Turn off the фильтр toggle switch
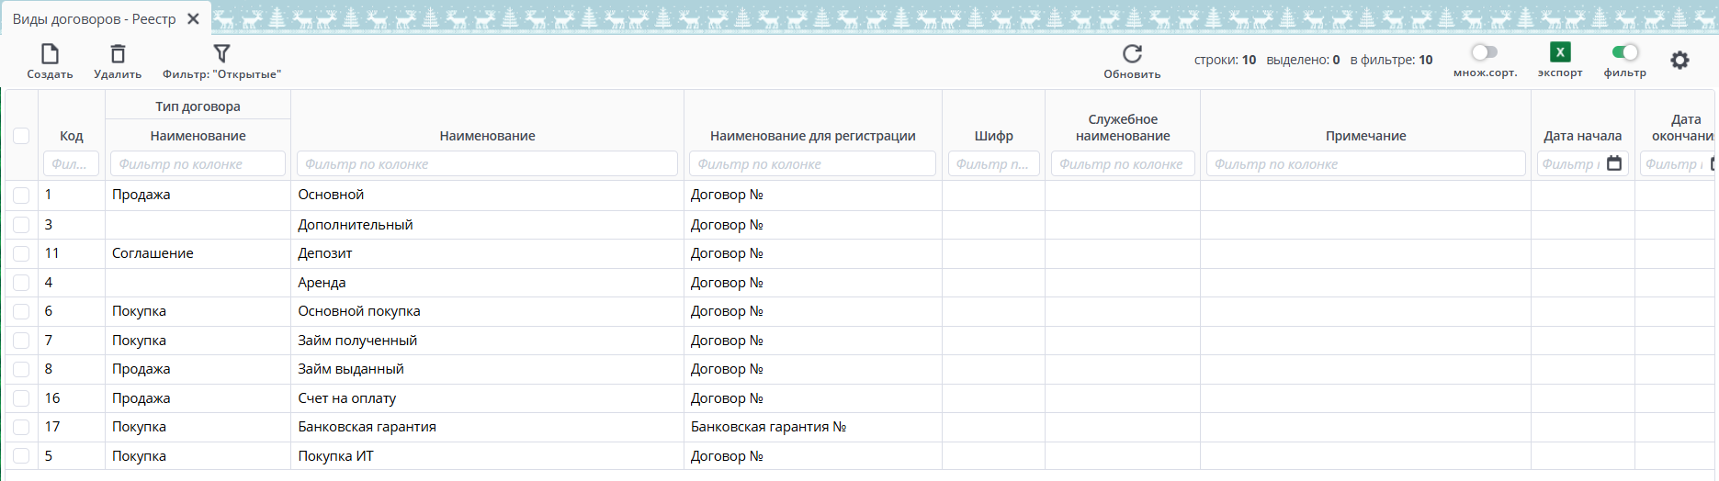The width and height of the screenshot is (1719, 481). [1624, 52]
